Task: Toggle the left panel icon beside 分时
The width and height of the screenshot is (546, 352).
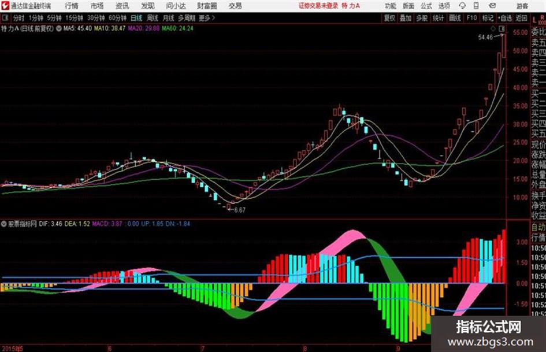Action: tap(5, 18)
